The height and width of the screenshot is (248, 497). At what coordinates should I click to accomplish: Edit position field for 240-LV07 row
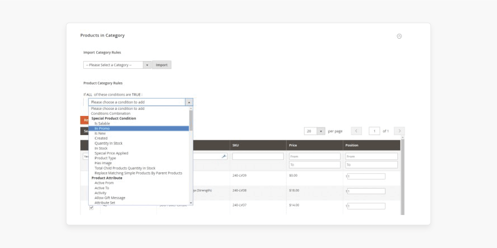pyautogui.click(x=366, y=206)
